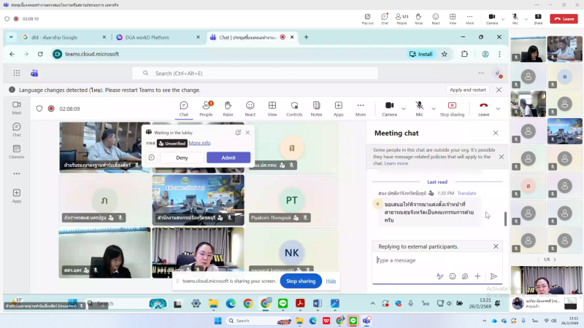Viewport: 584px width, 328px height.
Task: Click the Stop sharing button in banner
Action: coord(300,281)
